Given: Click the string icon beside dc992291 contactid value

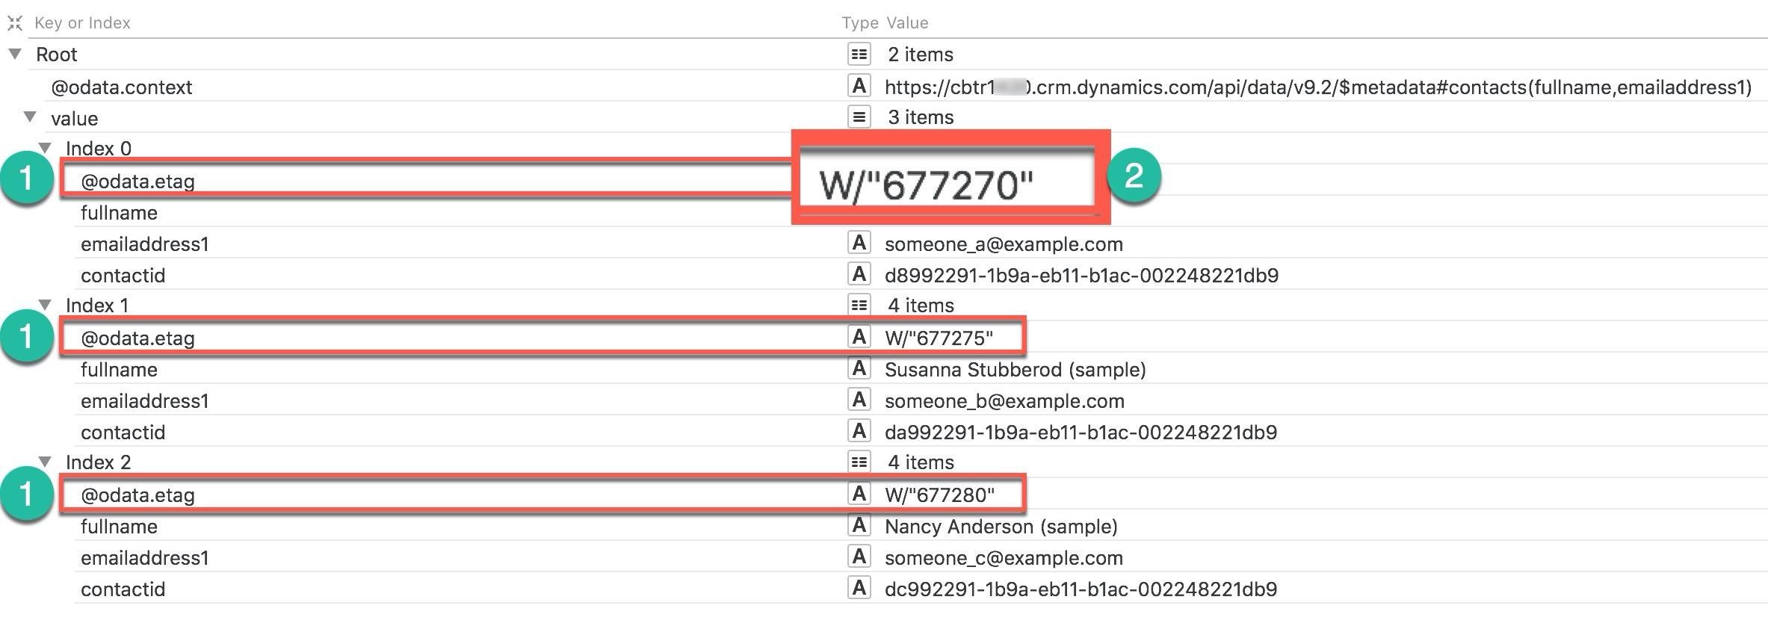Looking at the screenshot, I should click(x=859, y=588).
